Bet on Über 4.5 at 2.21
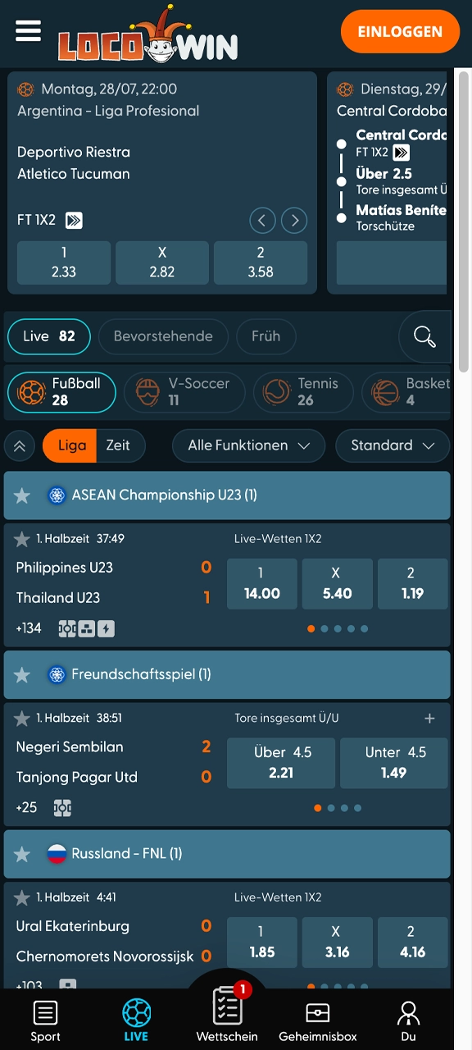The height and width of the screenshot is (1050, 472). click(x=281, y=763)
